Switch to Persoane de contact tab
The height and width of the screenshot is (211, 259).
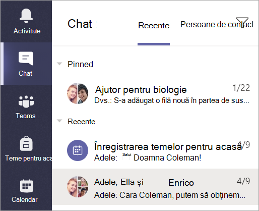click(x=217, y=25)
